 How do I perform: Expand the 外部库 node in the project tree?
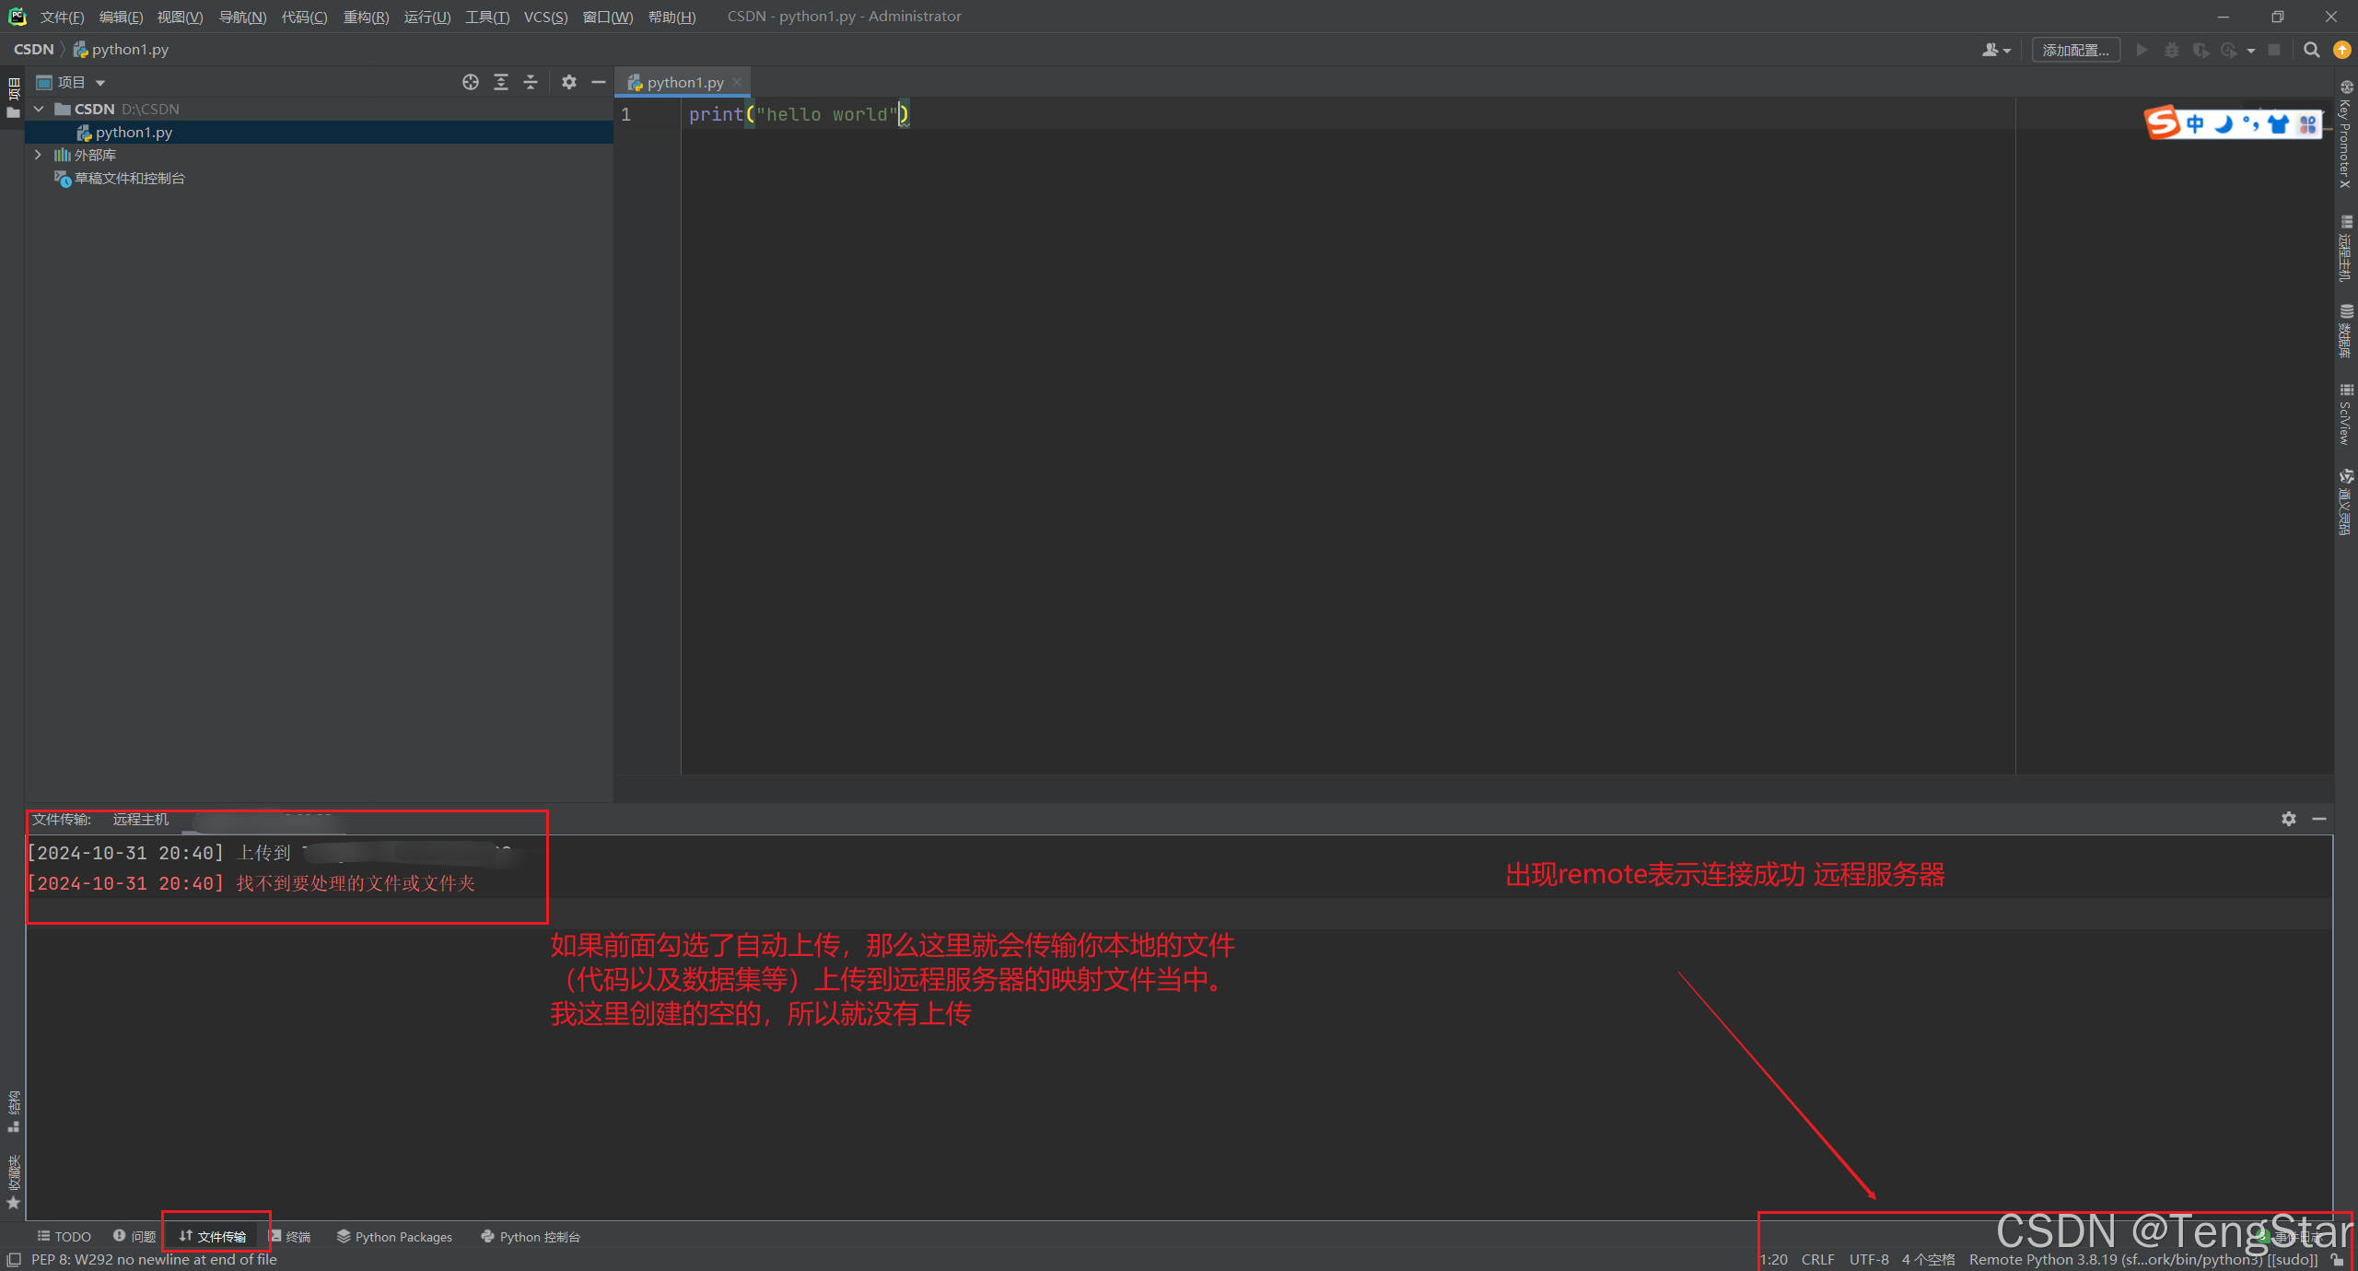click(x=38, y=155)
